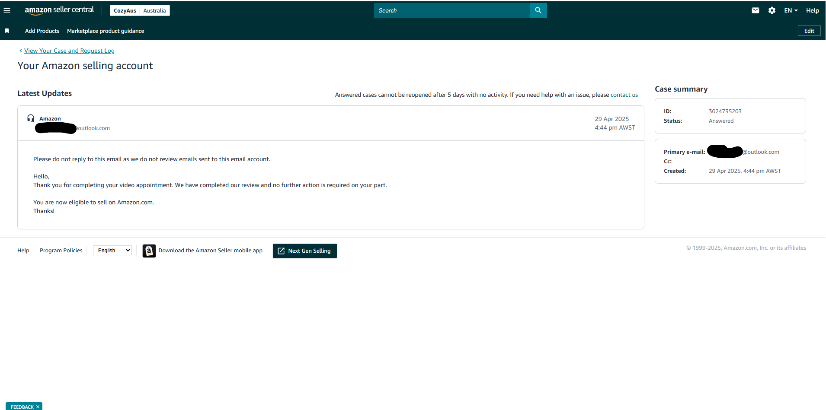The image size is (826, 410).
Task: Click the Amazon headset support icon
Action: coord(31,118)
